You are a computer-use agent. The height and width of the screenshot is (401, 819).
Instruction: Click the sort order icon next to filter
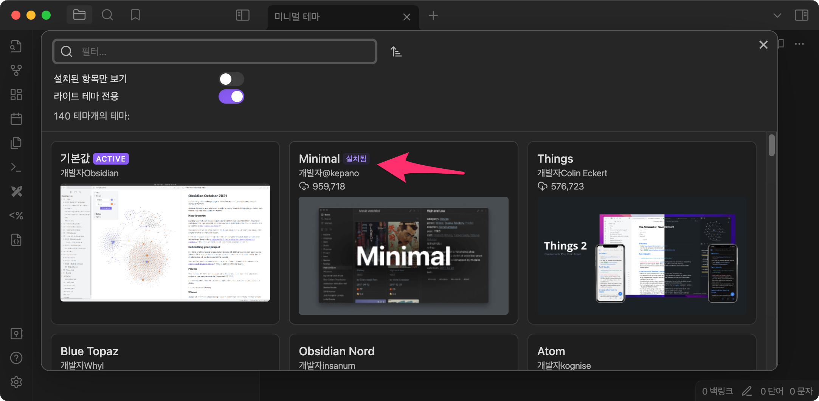[396, 51]
